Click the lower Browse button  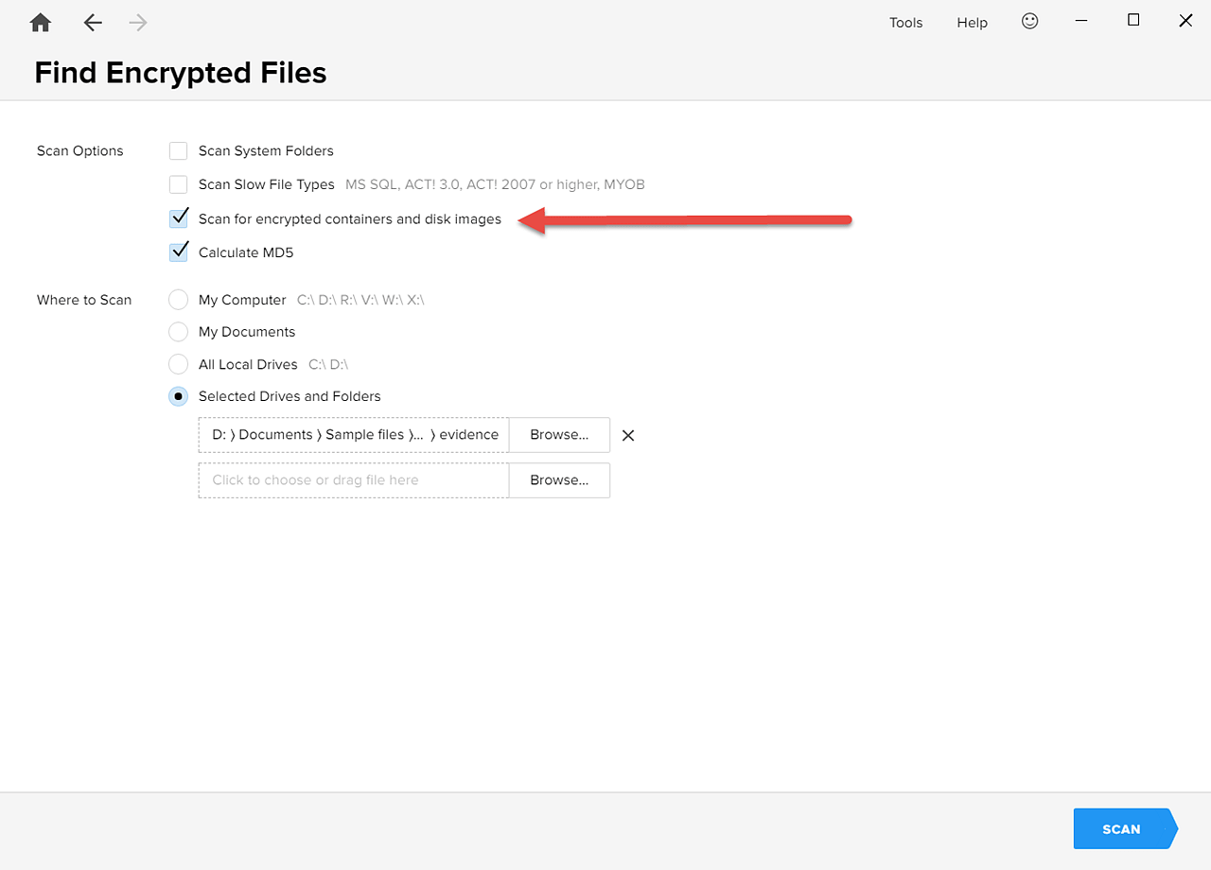558,480
